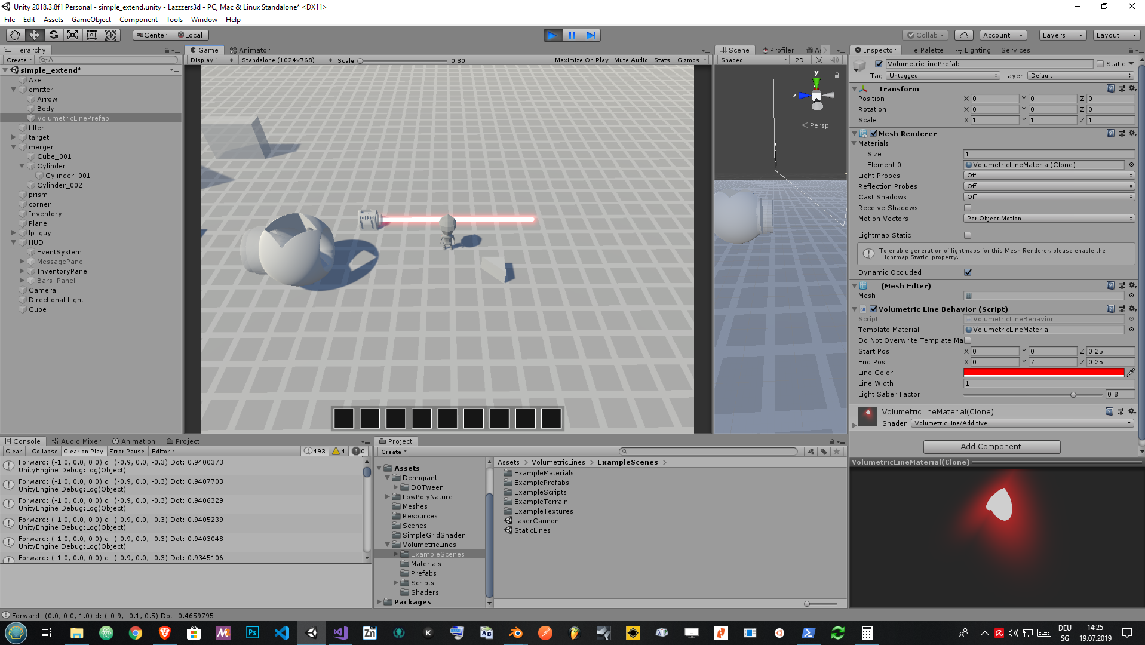This screenshot has width=1145, height=645.
Task: Click the eyedropper next to Line Color
Action: tap(1130, 373)
